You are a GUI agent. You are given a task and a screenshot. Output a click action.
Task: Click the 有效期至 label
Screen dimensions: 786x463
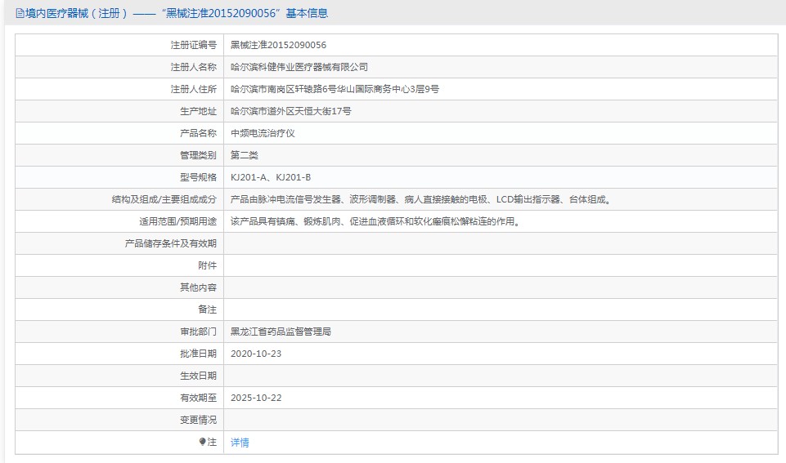tap(198, 398)
